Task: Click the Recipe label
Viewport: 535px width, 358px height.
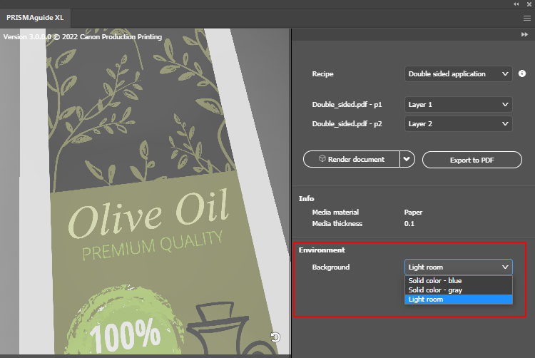Action: pos(322,74)
